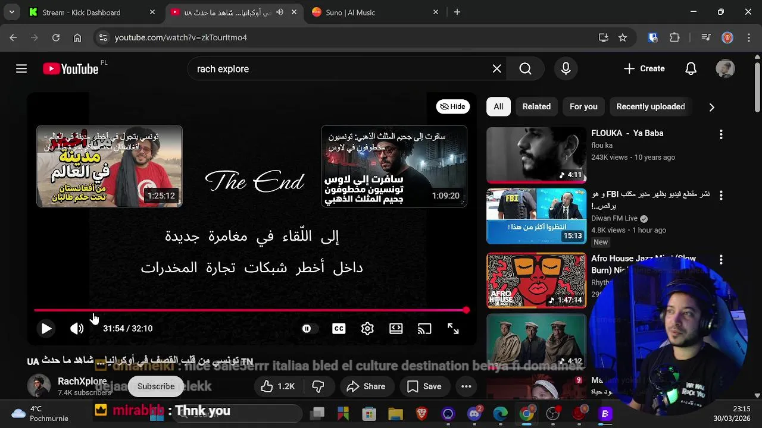762x428 pixels.
Task: Select the Recently uploaded filter chip
Action: (651, 106)
